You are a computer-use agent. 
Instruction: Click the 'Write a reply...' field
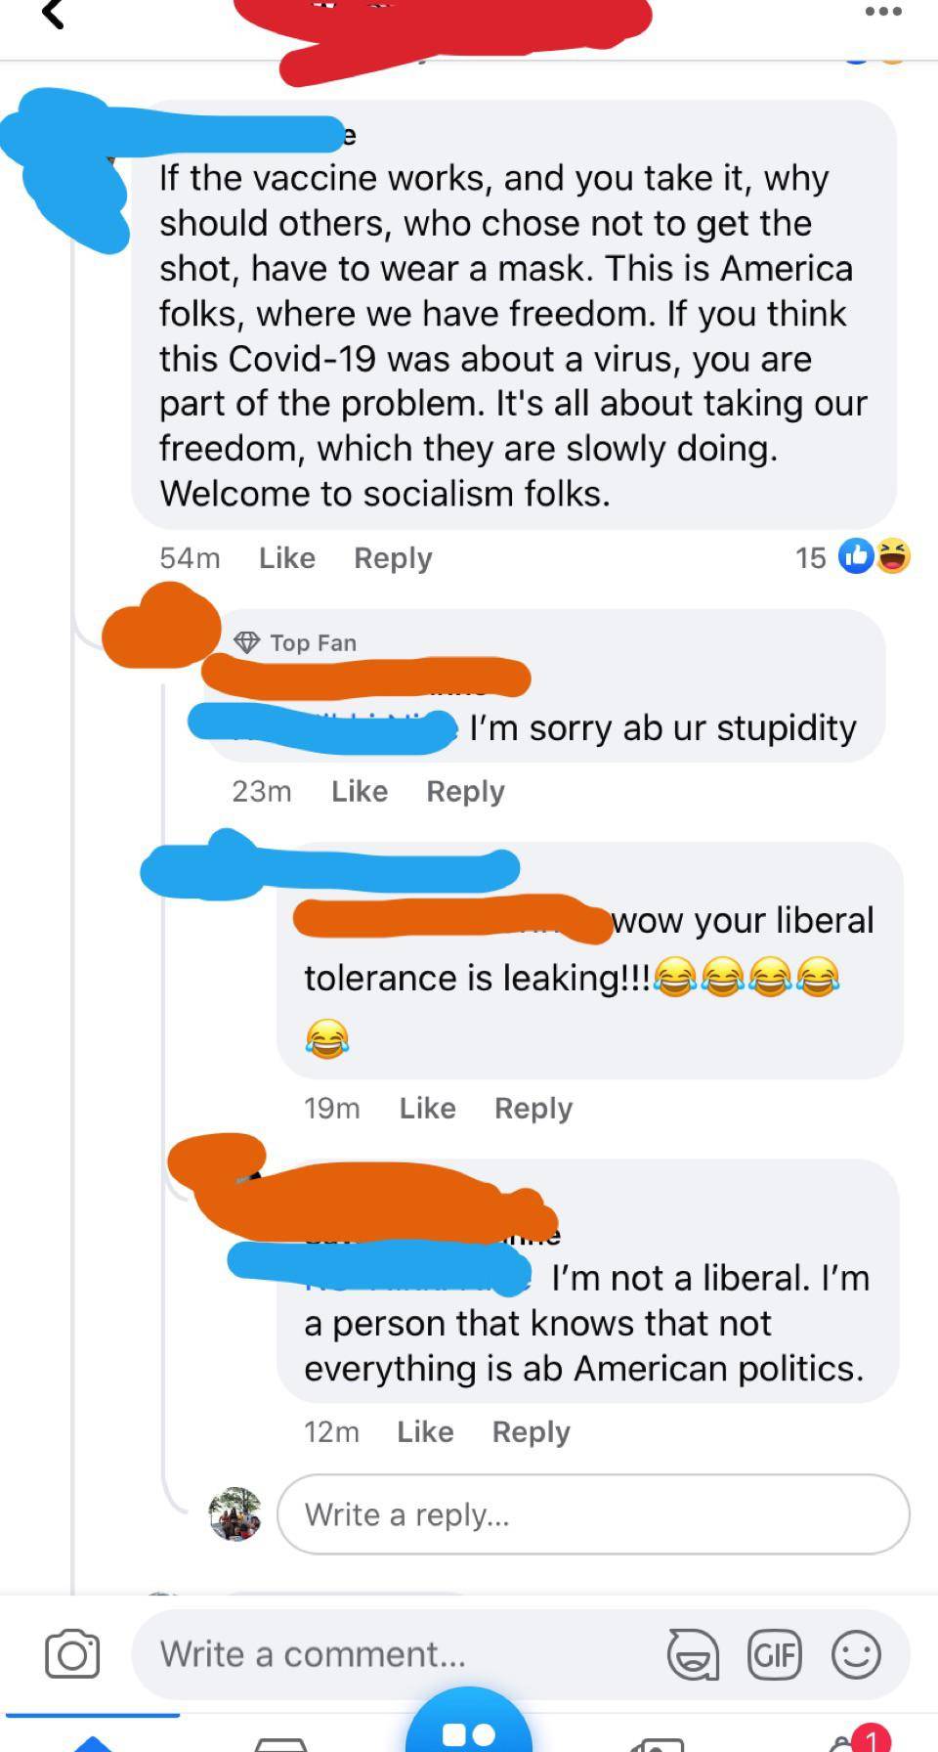coord(593,1514)
